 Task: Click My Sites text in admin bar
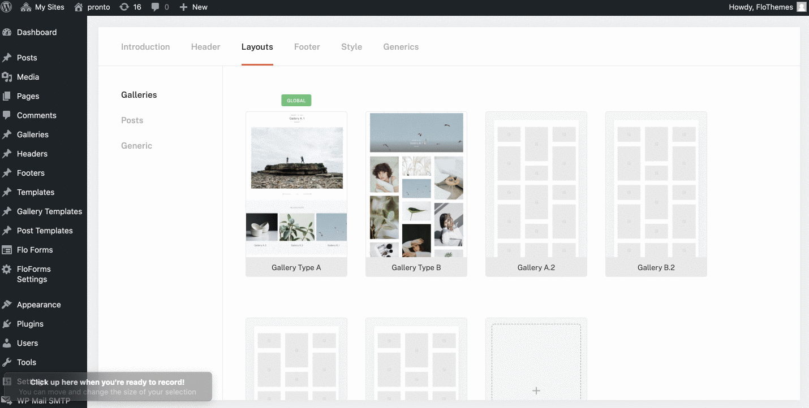point(50,7)
